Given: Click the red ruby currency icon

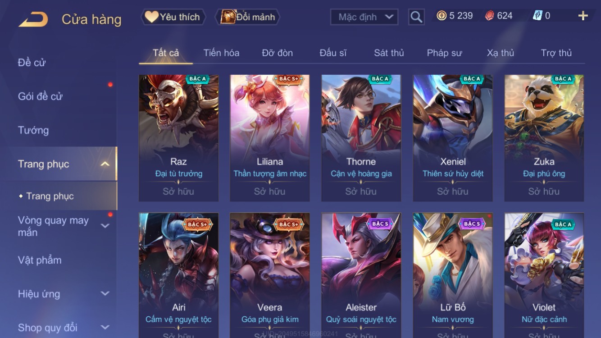Looking at the screenshot, I should point(489,16).
